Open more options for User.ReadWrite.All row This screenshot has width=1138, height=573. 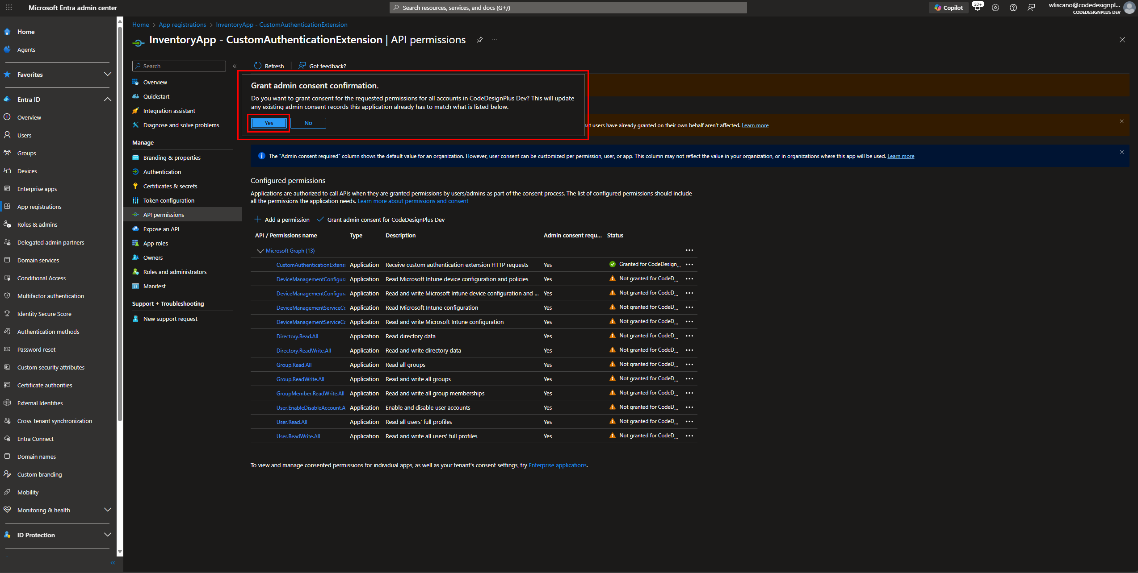(689, 436)
